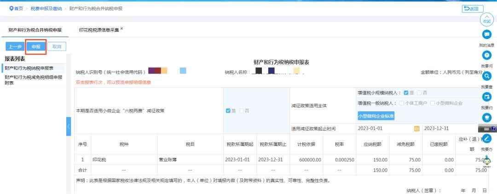Collapse the left 报表列表 panel
Screen dimensions: 497x194
coord(69,126)
